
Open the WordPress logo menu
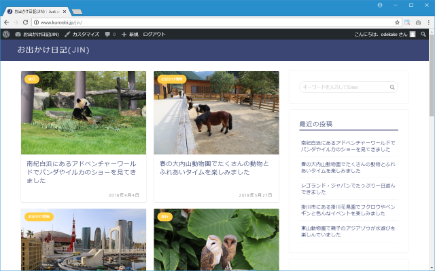click(x=6, y=35)
